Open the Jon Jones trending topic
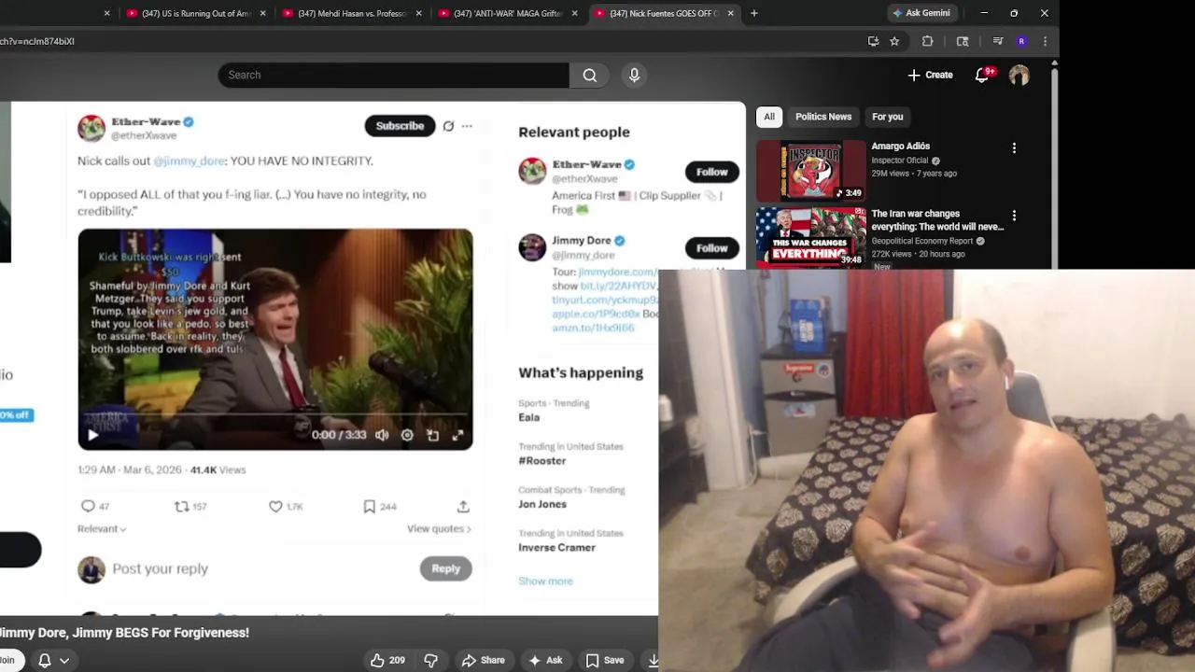This screenshot has height=672, width=1195. pos(542,504)
